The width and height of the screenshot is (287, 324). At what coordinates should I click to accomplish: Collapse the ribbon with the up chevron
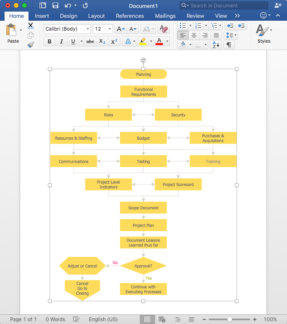click(278, 15)
